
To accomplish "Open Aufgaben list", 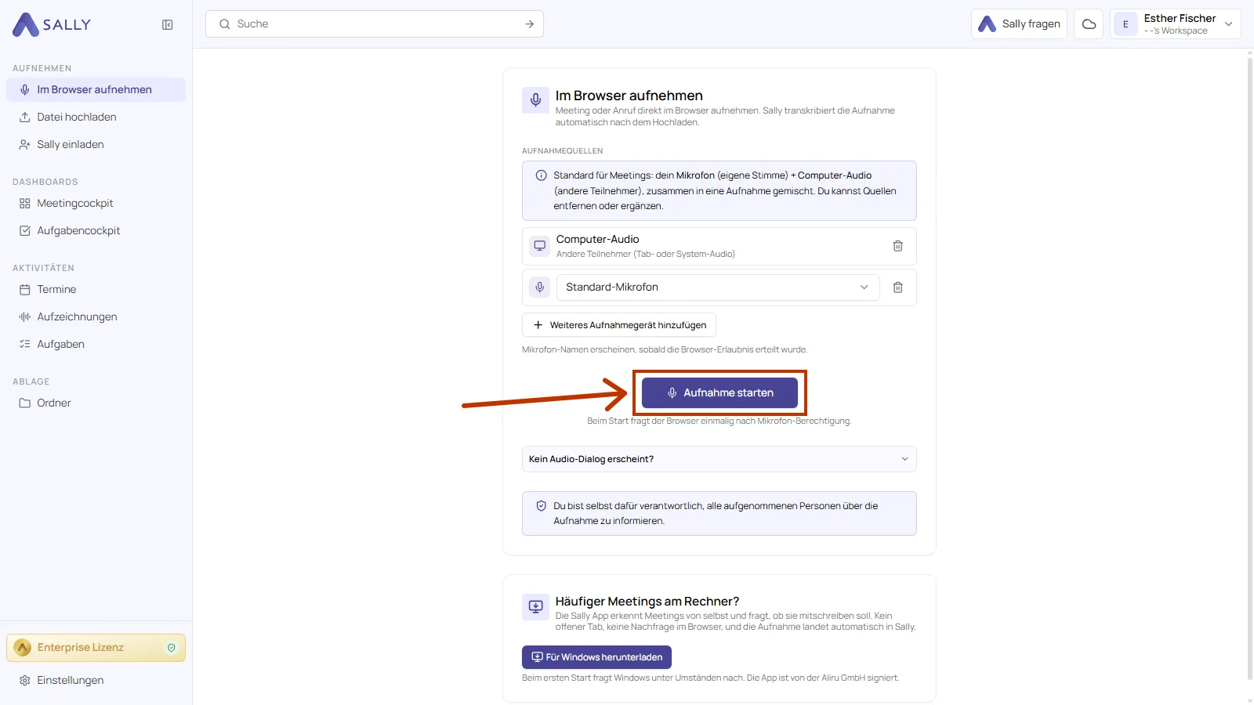I will click(96, 344).
